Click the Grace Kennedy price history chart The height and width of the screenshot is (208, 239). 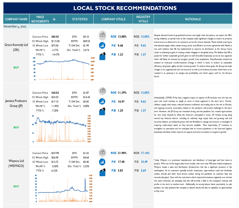63,69
